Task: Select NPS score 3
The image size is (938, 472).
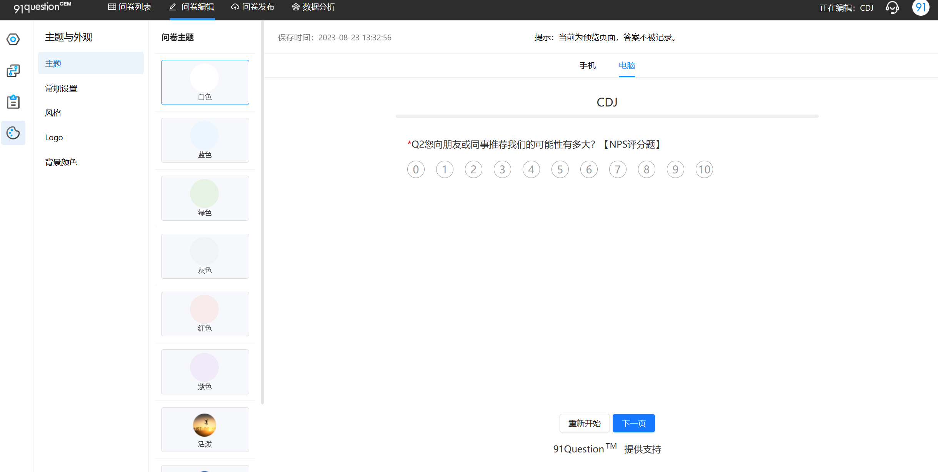Action: (x=502, y=170)
